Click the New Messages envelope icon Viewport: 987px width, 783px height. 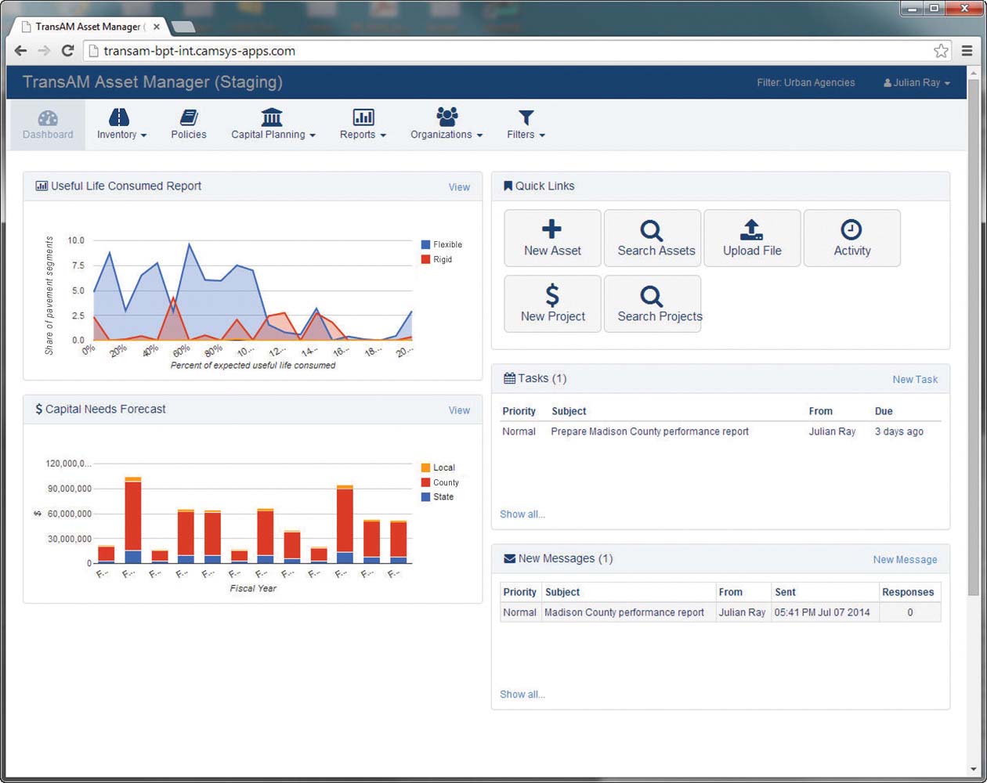509,559
